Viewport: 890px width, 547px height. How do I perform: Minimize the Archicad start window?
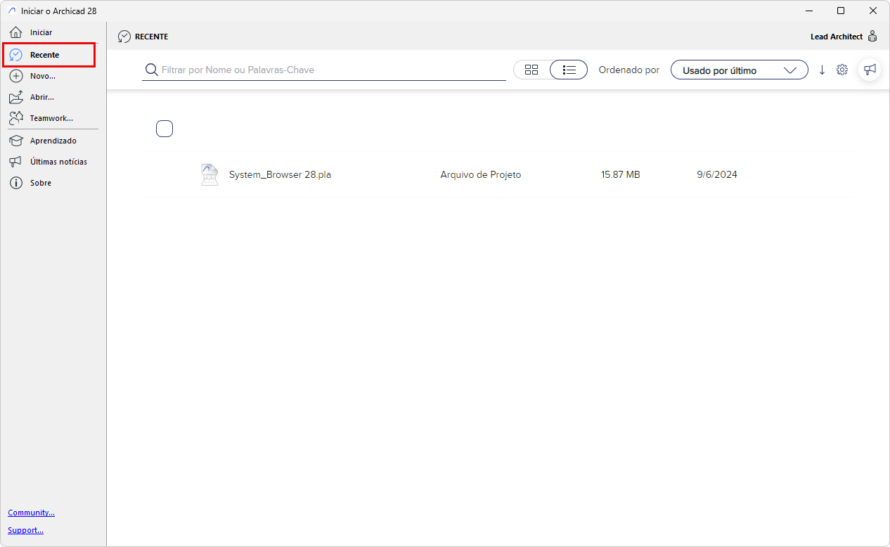[x=809, y=11]
